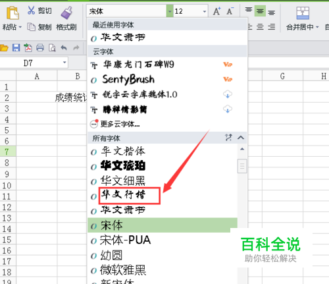The image size is (329, 284).
Task: Select row 7 header
Action: click(8, 152)
